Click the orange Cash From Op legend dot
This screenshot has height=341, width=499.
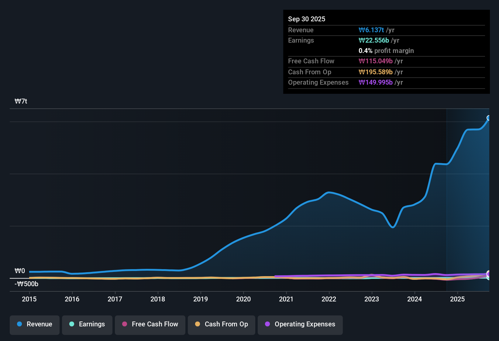coord(198,324)
